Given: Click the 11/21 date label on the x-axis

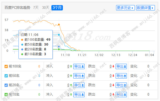Looking at the screenshot, I should 82,55.
